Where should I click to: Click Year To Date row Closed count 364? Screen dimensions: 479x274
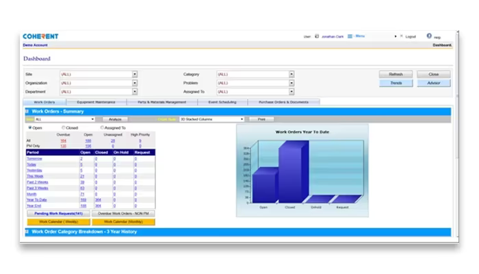pyautogui.click(x=98, y=200)
